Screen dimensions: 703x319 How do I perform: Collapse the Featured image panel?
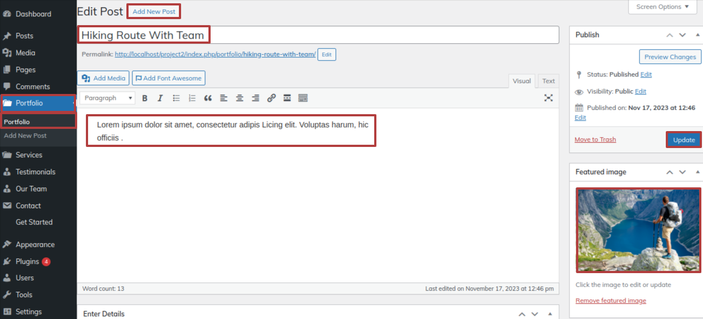[697, 172]
